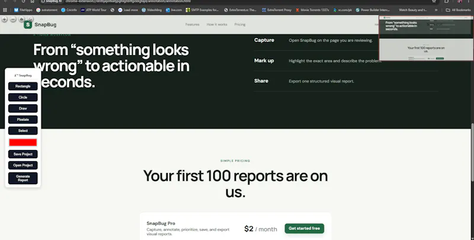The width and height of the screenshot is (474, 240).
Task: Click the browser forward arrow
Action: pyautogui.click(x=14, y=1)
